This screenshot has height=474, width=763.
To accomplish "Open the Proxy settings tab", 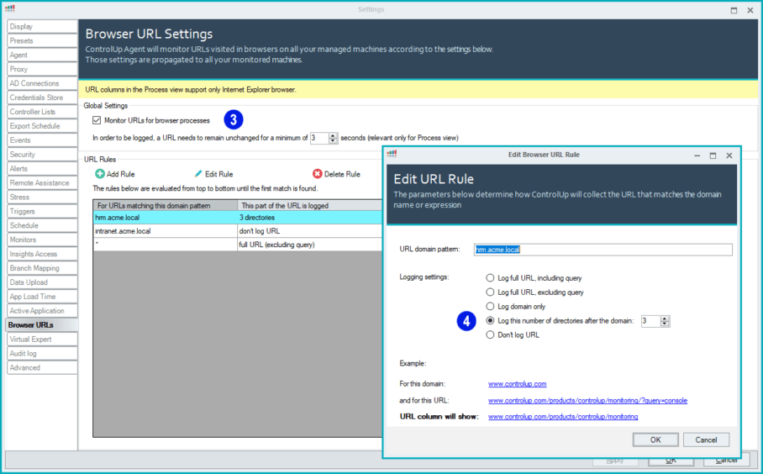I will (x=42, y=69).
